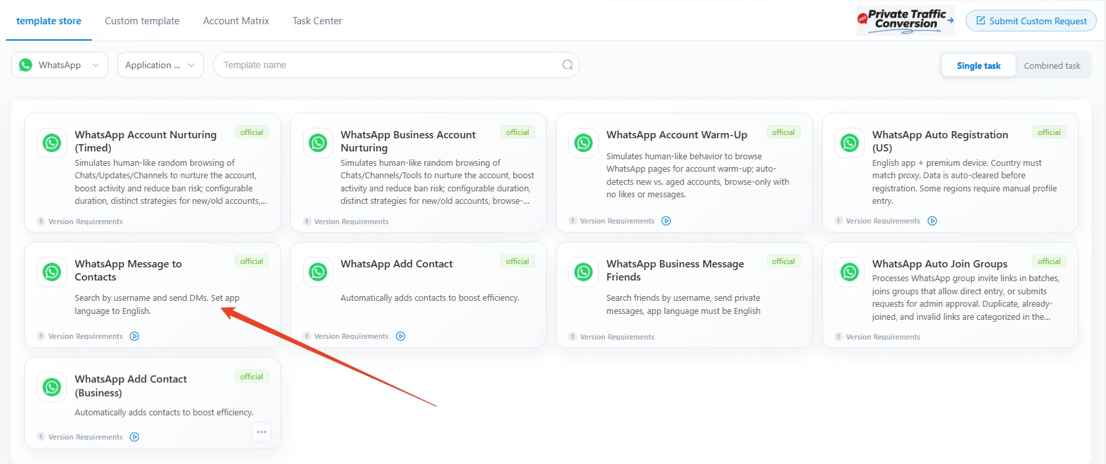Click WhatsApp icon of WhatsApp Add Contact
This screenshot has width=1106, height=464.
coord(318,271)
